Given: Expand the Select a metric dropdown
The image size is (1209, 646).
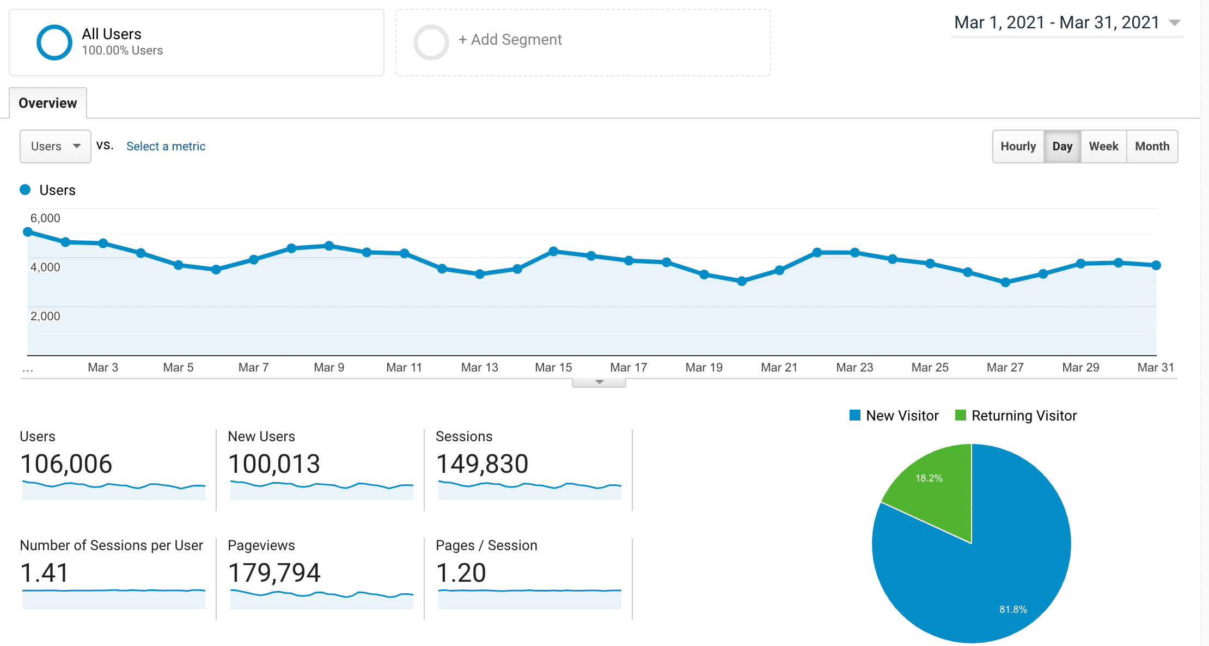Looking at the screenshot, I should click(166, 147).
